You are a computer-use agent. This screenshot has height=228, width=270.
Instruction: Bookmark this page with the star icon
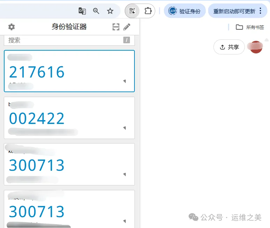click(x=110, y=11)
